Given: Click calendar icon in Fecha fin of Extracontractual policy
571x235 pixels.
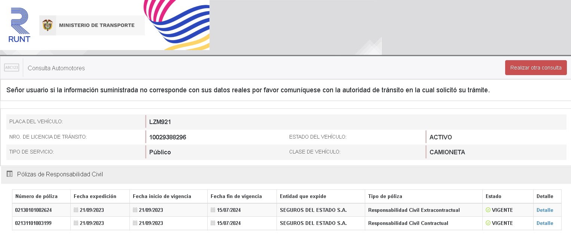Looking at the screenshot, I should click(213, 210).
